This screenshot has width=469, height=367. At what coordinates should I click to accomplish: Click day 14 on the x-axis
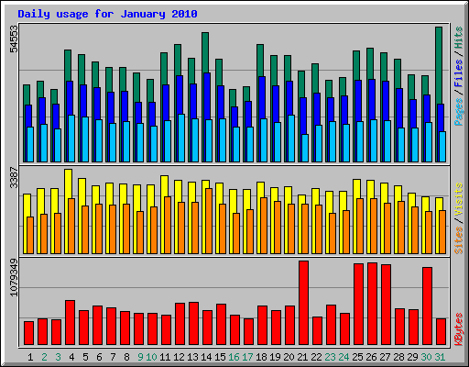pos(206,357)
